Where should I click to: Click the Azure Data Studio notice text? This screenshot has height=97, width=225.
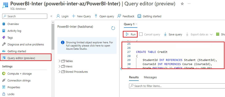(89, 45)
